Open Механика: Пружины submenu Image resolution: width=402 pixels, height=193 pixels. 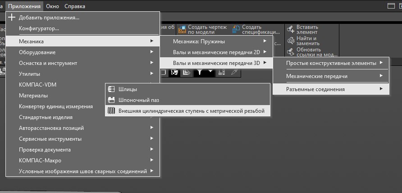pos(216,41)
